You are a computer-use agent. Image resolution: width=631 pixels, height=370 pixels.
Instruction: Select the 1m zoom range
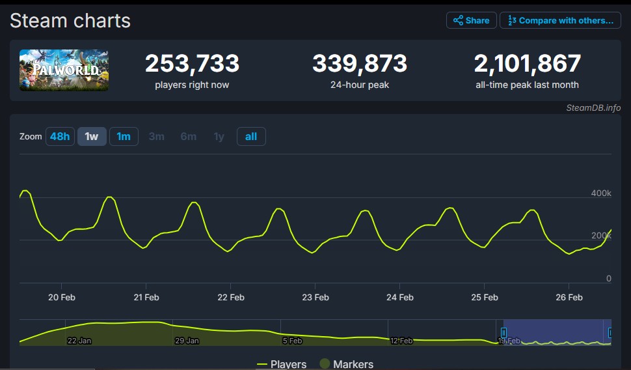click(x=124, y=136)
